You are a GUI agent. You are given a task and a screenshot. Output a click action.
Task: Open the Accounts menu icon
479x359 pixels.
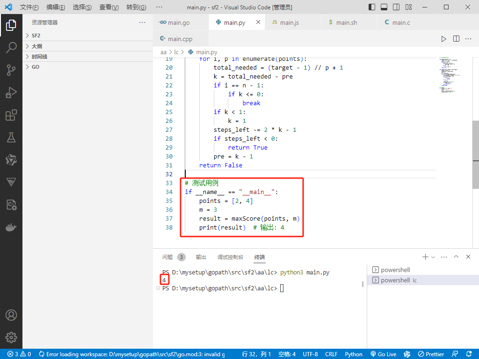click(x=11, y=315)
